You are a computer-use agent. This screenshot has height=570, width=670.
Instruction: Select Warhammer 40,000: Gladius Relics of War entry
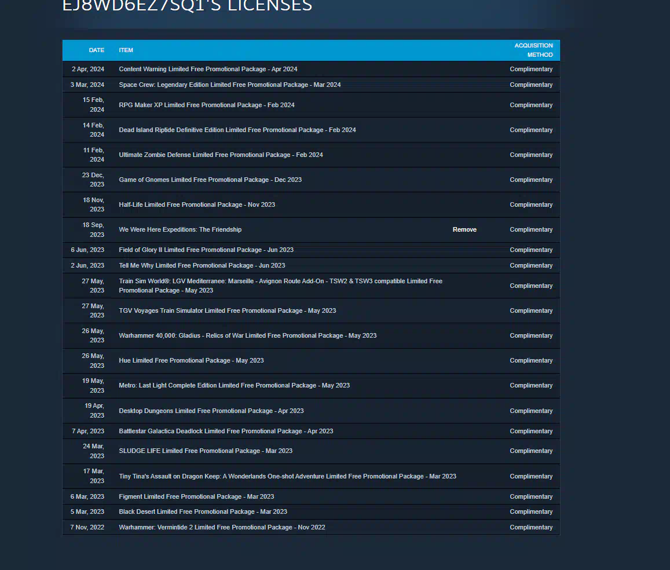[x=248, y=336]
